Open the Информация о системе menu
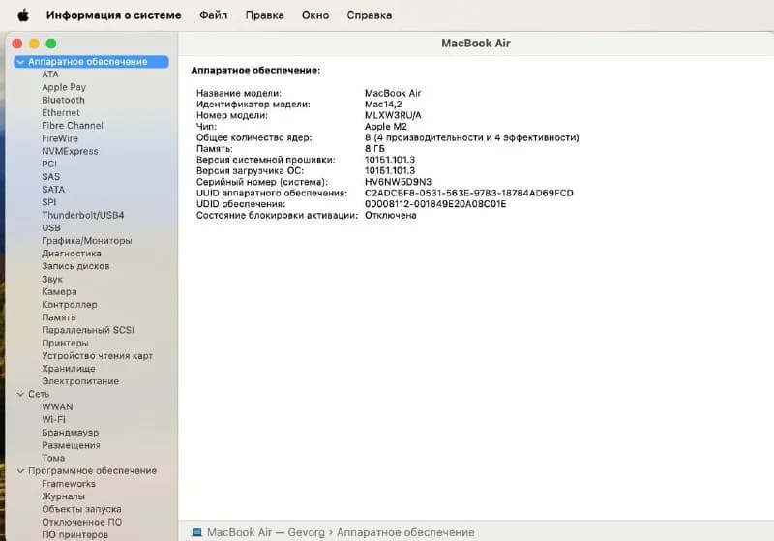 [113, 15]
